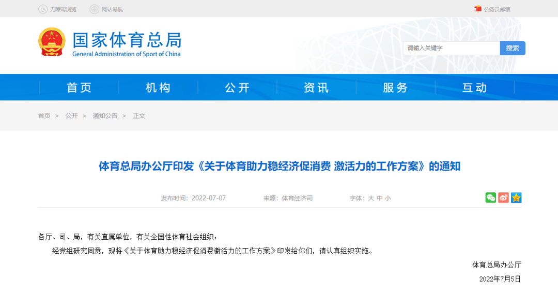558x295 pixels.
Task: Open 公开 navigation menu
Action: pyautogui.click(x=237, y=88)
